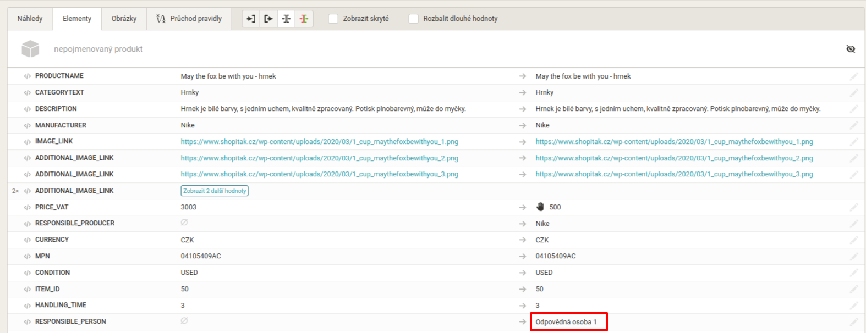Click the crossed-out eye icon to hide product
This screenshot has width=866, height=333.
(x=851, y=49)
